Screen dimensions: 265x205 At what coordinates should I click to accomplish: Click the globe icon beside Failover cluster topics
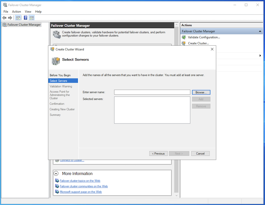(57, 181)
